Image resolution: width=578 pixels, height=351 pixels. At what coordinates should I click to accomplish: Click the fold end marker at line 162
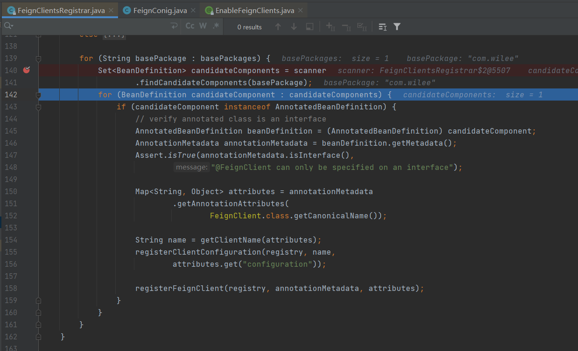[x=38, y=337]
